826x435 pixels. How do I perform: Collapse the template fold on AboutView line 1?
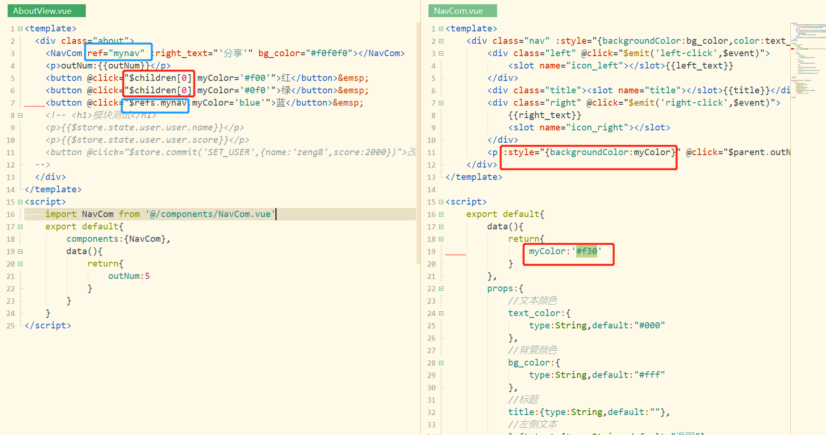(20, 29)
